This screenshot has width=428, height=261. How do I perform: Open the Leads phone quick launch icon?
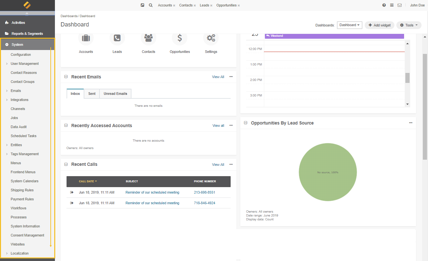(x=117, y=38)
